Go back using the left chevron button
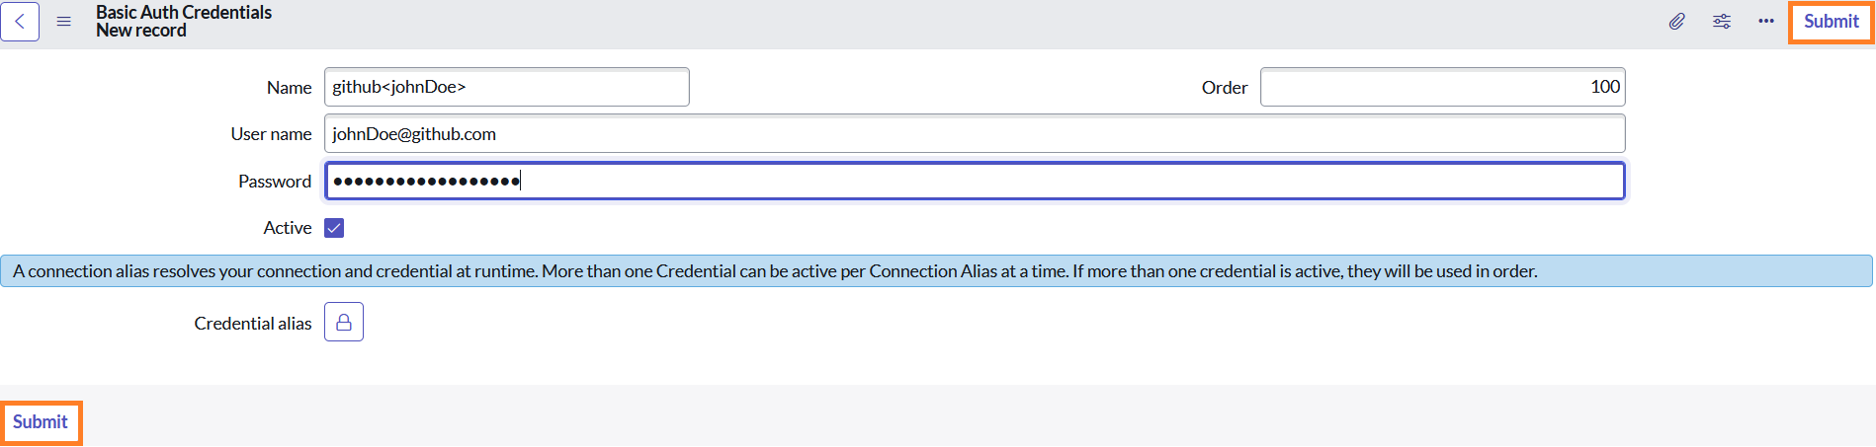Viewport: 1876px width, 447px height. pyautogui.click(x=20, y=22)
